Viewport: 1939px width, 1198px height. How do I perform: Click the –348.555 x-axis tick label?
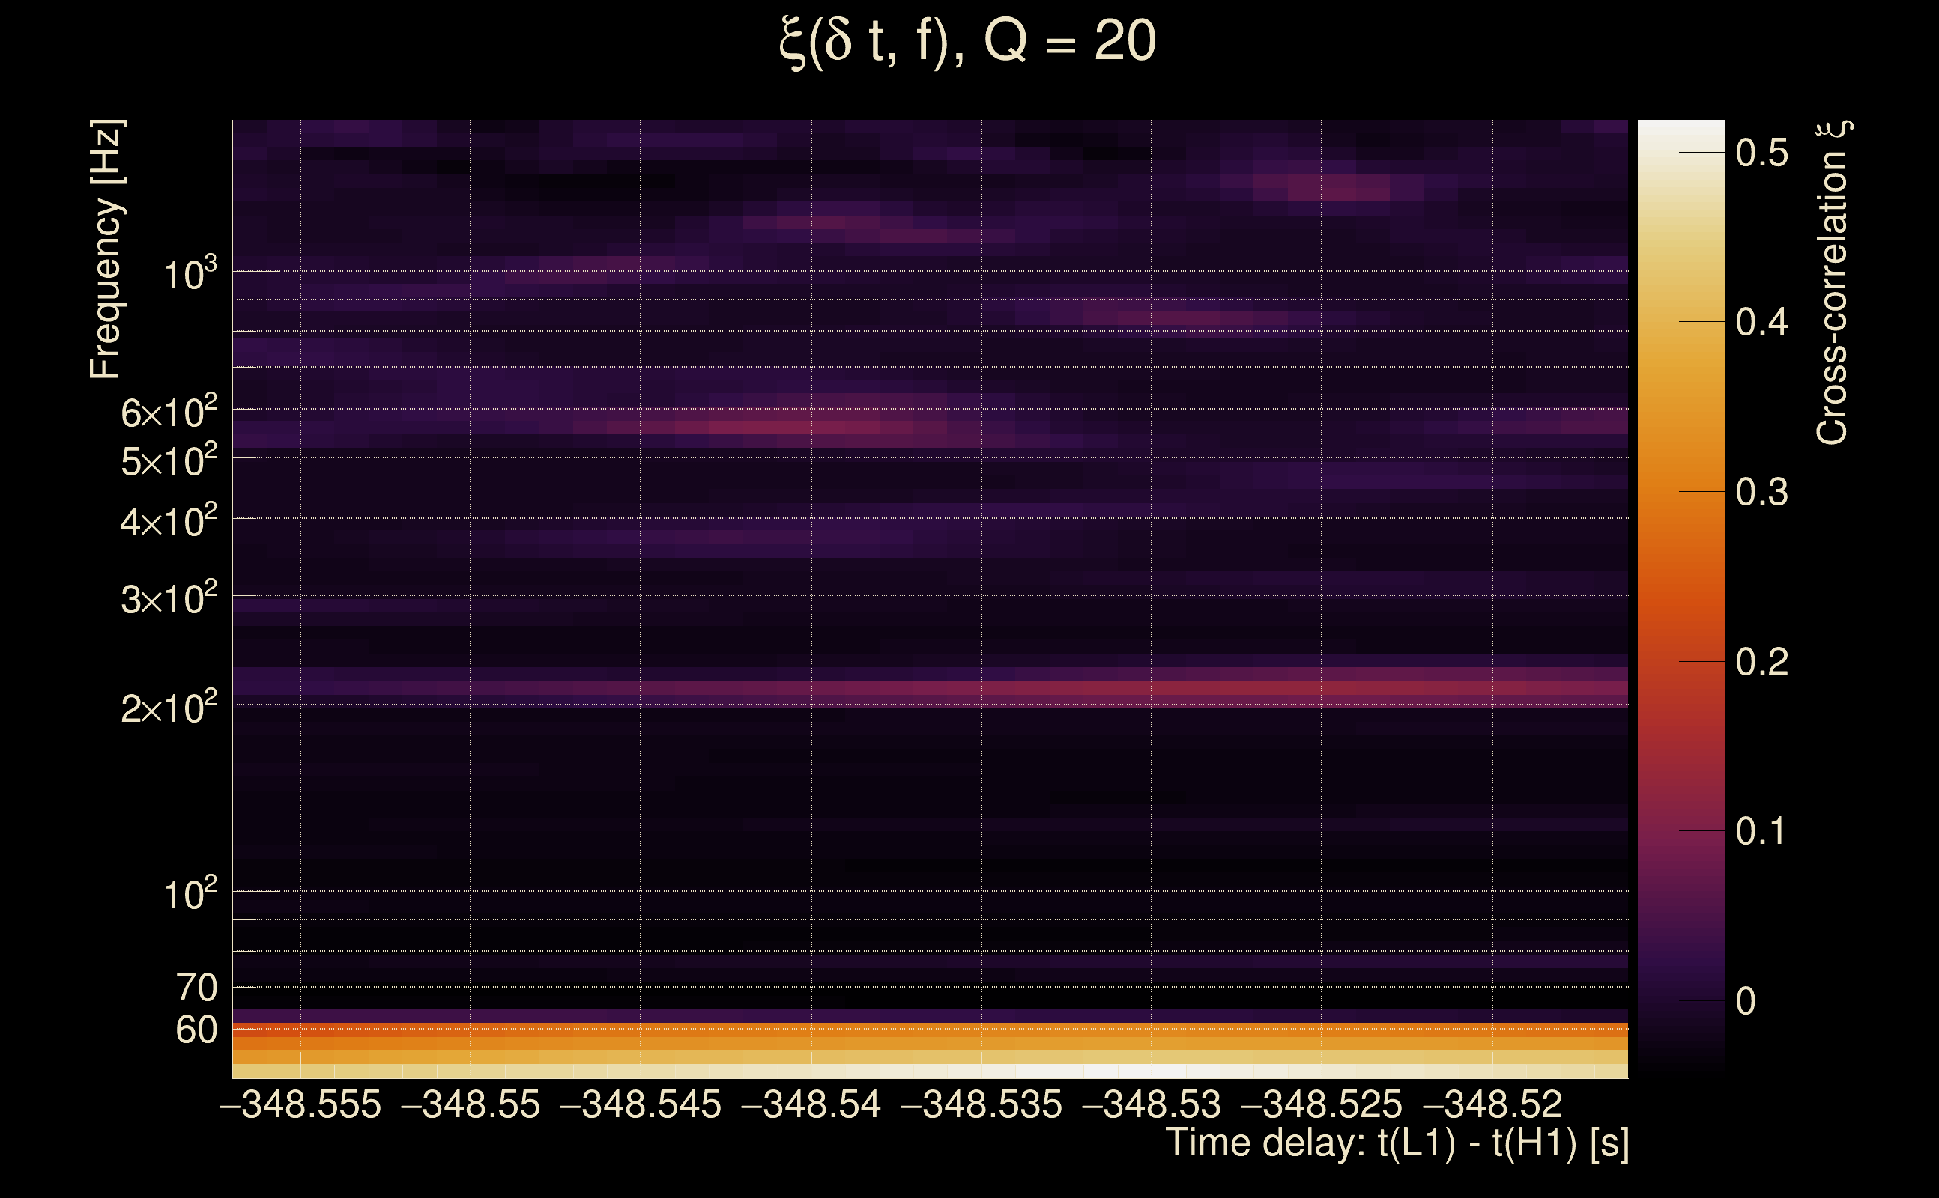pyautogui.click(x=300, y=1104)
